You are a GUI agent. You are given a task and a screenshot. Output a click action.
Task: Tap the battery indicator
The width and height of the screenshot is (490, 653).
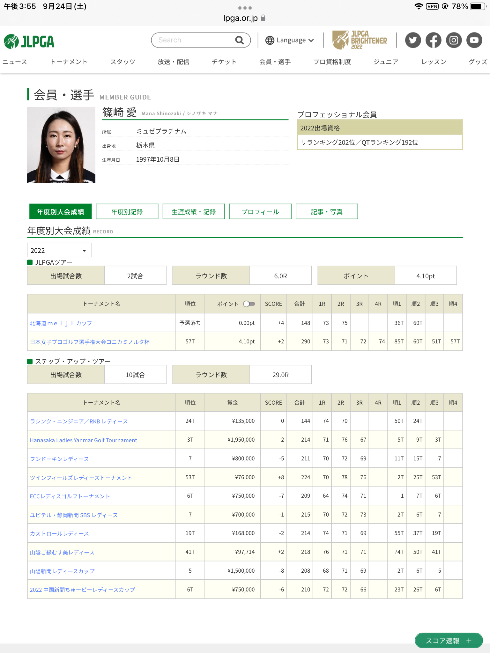tap(478, 6)
